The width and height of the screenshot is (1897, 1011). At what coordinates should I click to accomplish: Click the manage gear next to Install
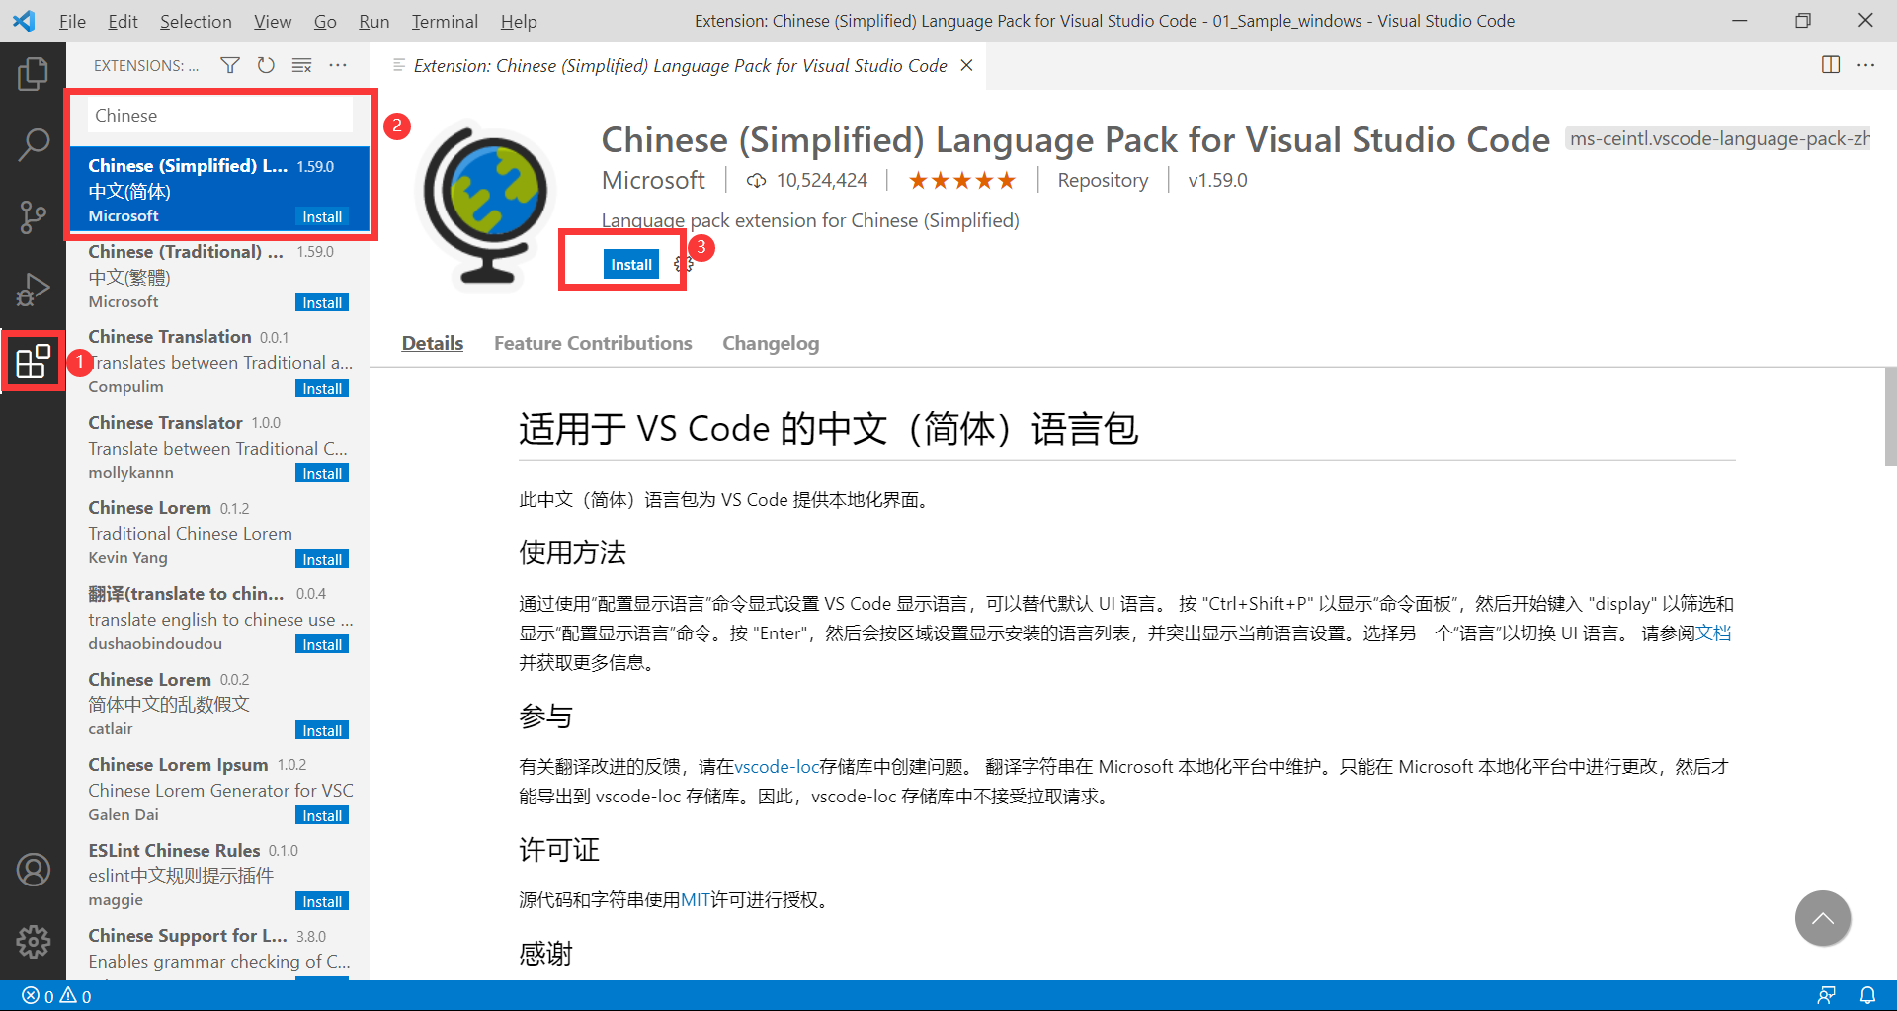(683, 264)
